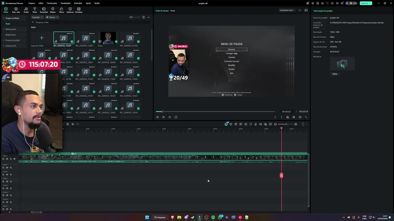
Task: Select the Mídia Cloud item
Action: point(10,35)
